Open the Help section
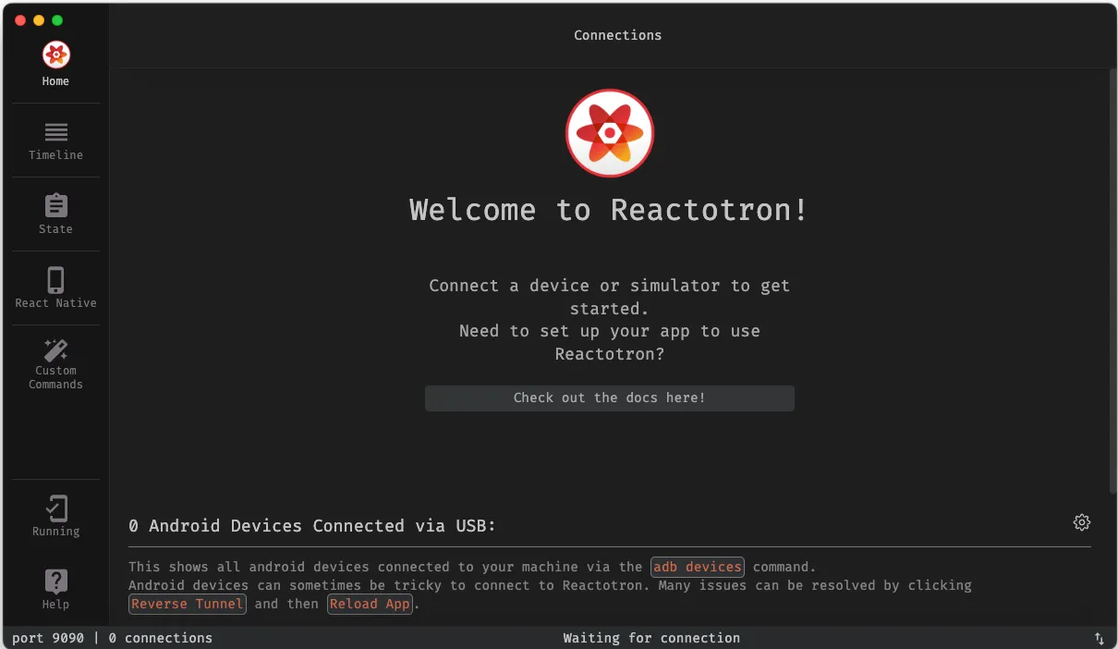 point(55,589)
